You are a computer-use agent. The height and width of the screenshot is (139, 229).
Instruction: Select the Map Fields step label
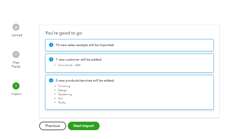16,64
